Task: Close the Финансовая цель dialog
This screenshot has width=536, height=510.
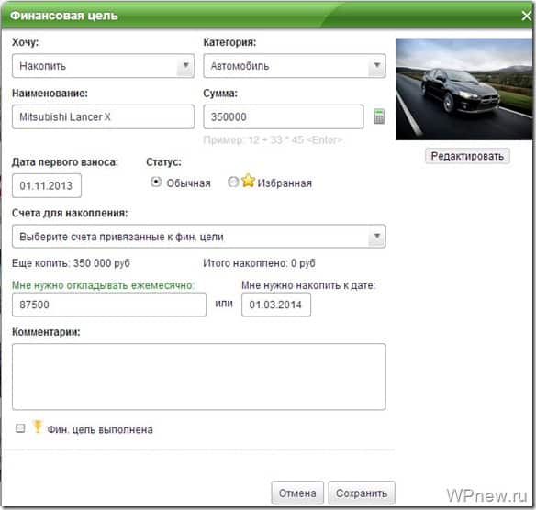Action: 527,16
